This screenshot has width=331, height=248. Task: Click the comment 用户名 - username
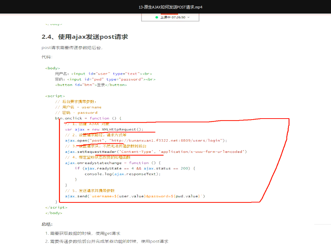tap(78, 107)
